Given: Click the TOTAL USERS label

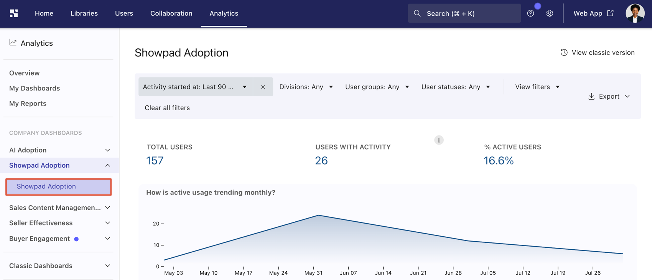Looking at the screenshot, I should [x=170, y=147].
